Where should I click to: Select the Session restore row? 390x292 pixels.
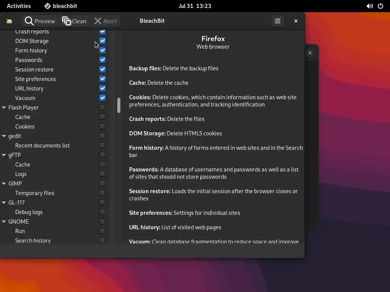click(55, 70)
